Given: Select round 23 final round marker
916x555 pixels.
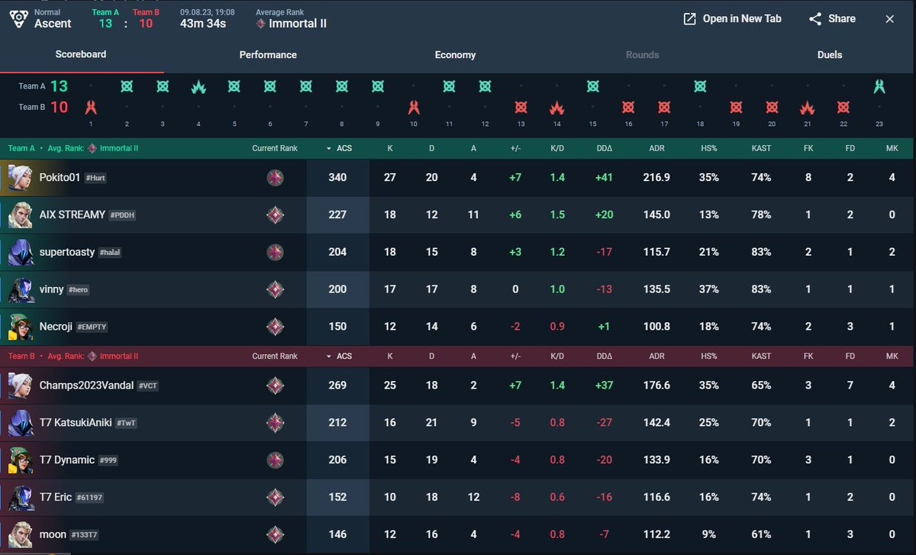Looking at the screenshot, I should point(879,86).
